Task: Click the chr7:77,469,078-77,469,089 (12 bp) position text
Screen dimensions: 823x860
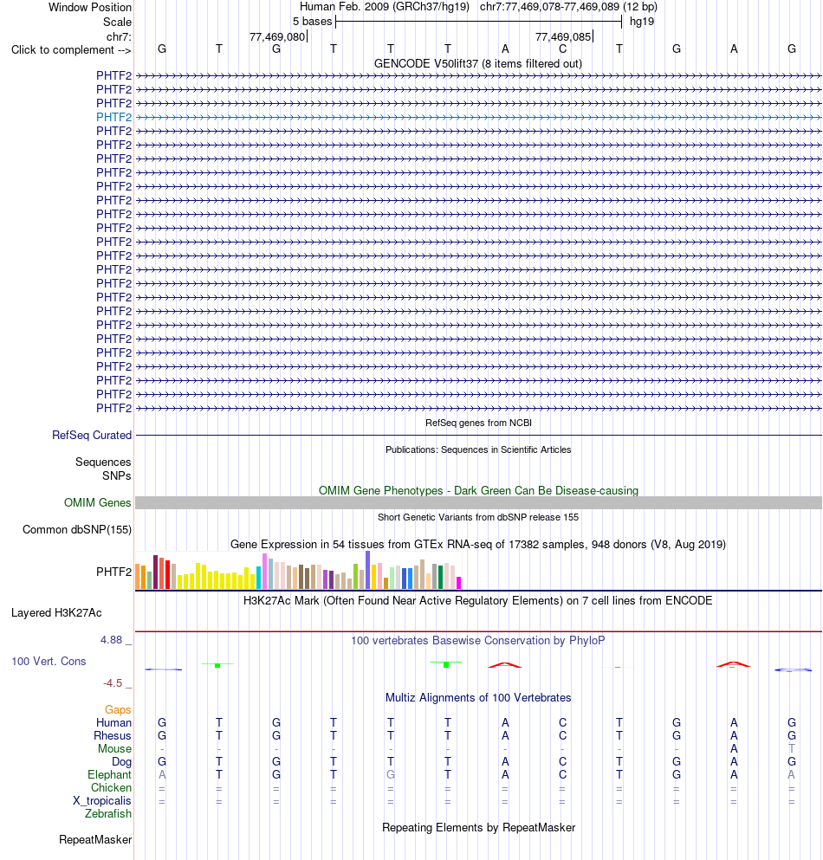Action: [x=568, y=7]
